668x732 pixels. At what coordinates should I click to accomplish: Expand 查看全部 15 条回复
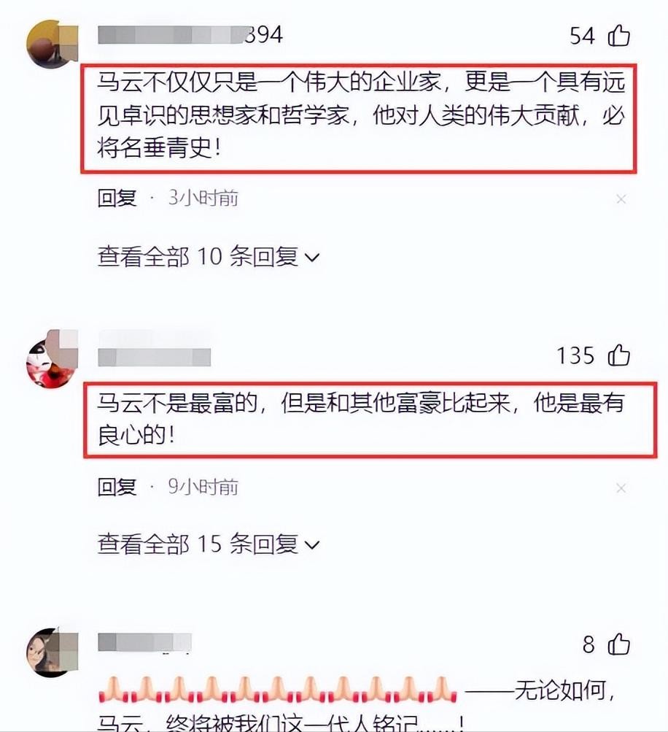pyautogui.click(x=209, y=544)
